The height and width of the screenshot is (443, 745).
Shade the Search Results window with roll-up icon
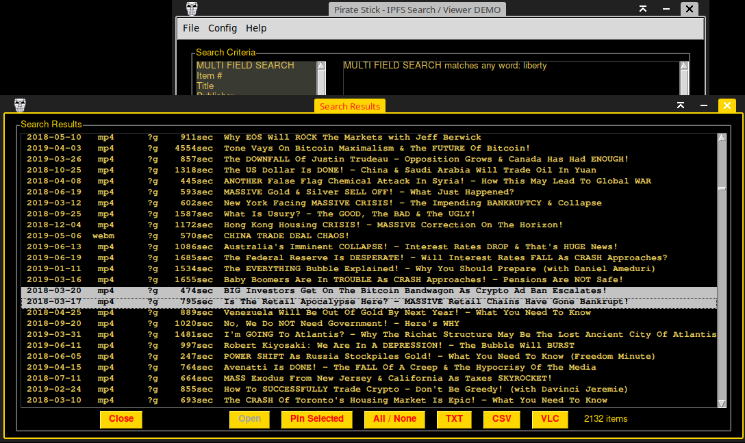click(681, 105)
